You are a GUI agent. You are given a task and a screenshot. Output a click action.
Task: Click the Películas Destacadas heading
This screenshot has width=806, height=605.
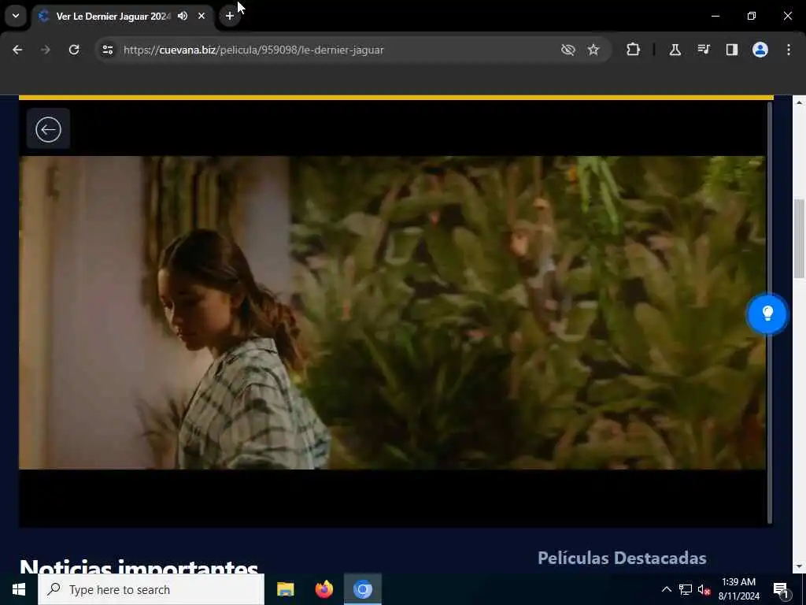tap(622, 558)
